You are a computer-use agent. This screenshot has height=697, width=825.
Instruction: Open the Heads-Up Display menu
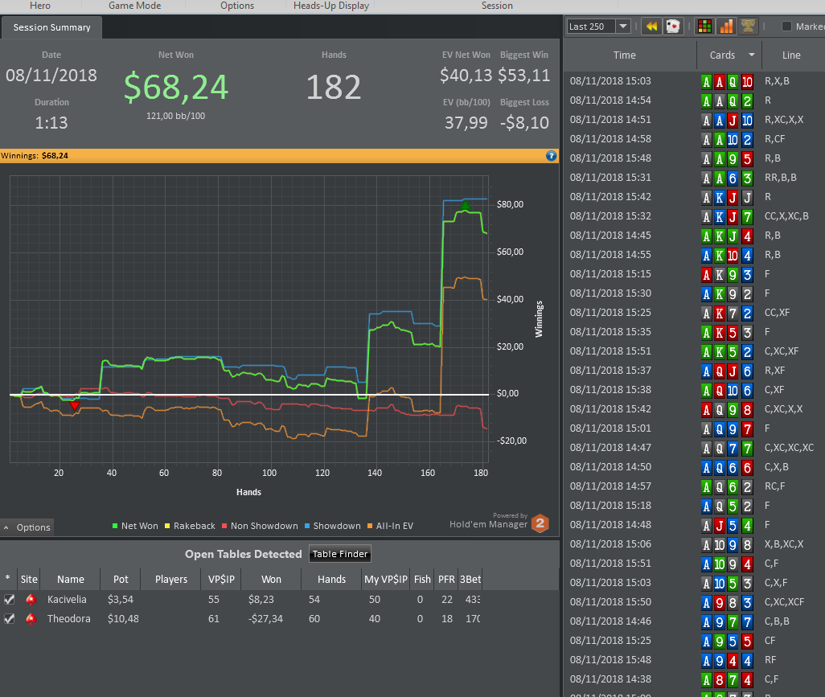coord(331,6)
